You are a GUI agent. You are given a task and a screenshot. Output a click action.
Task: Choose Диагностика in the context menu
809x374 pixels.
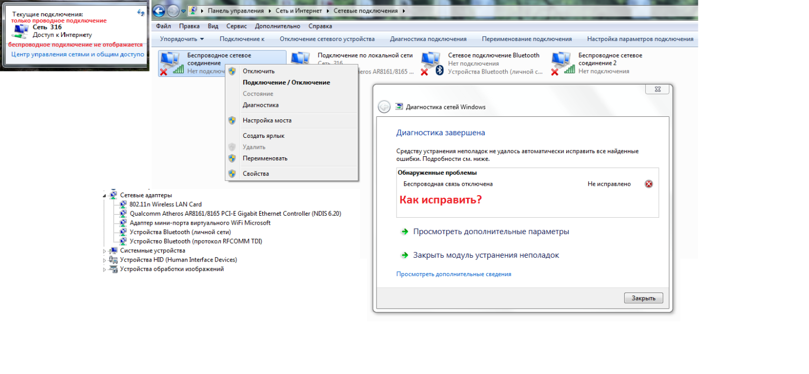291,105
